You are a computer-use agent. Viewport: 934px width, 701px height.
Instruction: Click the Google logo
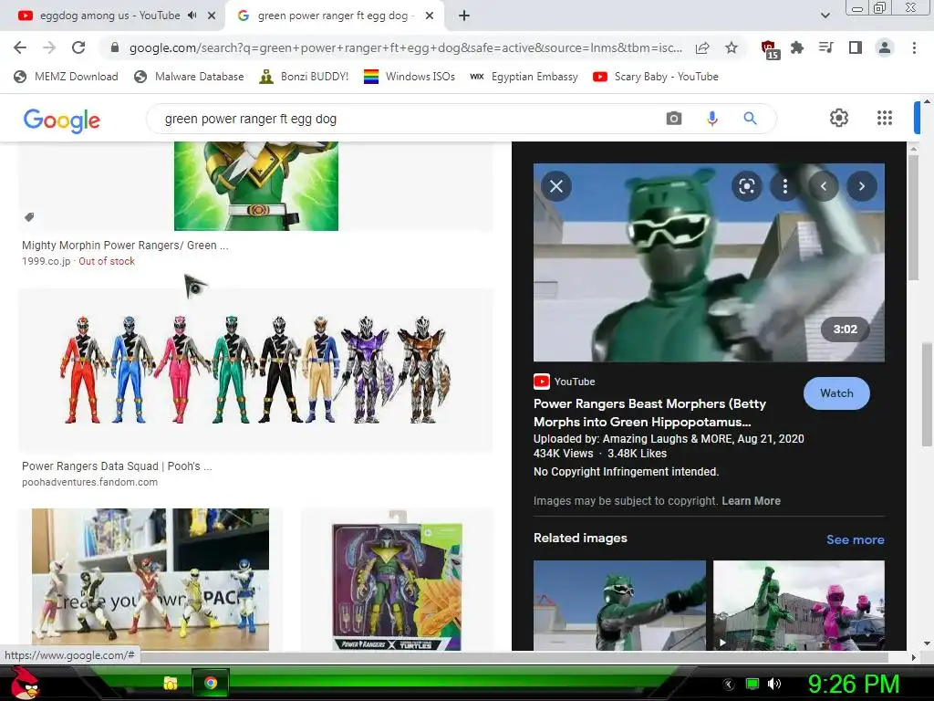click(62, 120)
